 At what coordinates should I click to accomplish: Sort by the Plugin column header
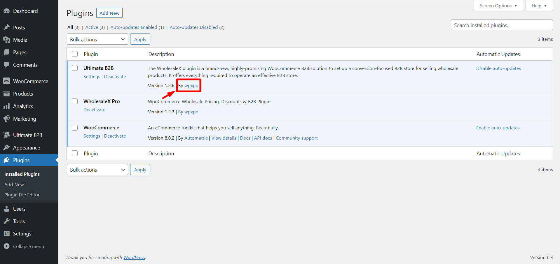tap(91, 54)
